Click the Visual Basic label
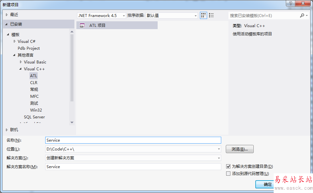 click(x=35, y=62)
